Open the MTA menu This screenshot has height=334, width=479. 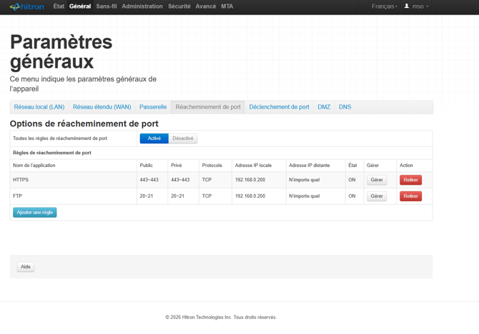pos(227,6)
